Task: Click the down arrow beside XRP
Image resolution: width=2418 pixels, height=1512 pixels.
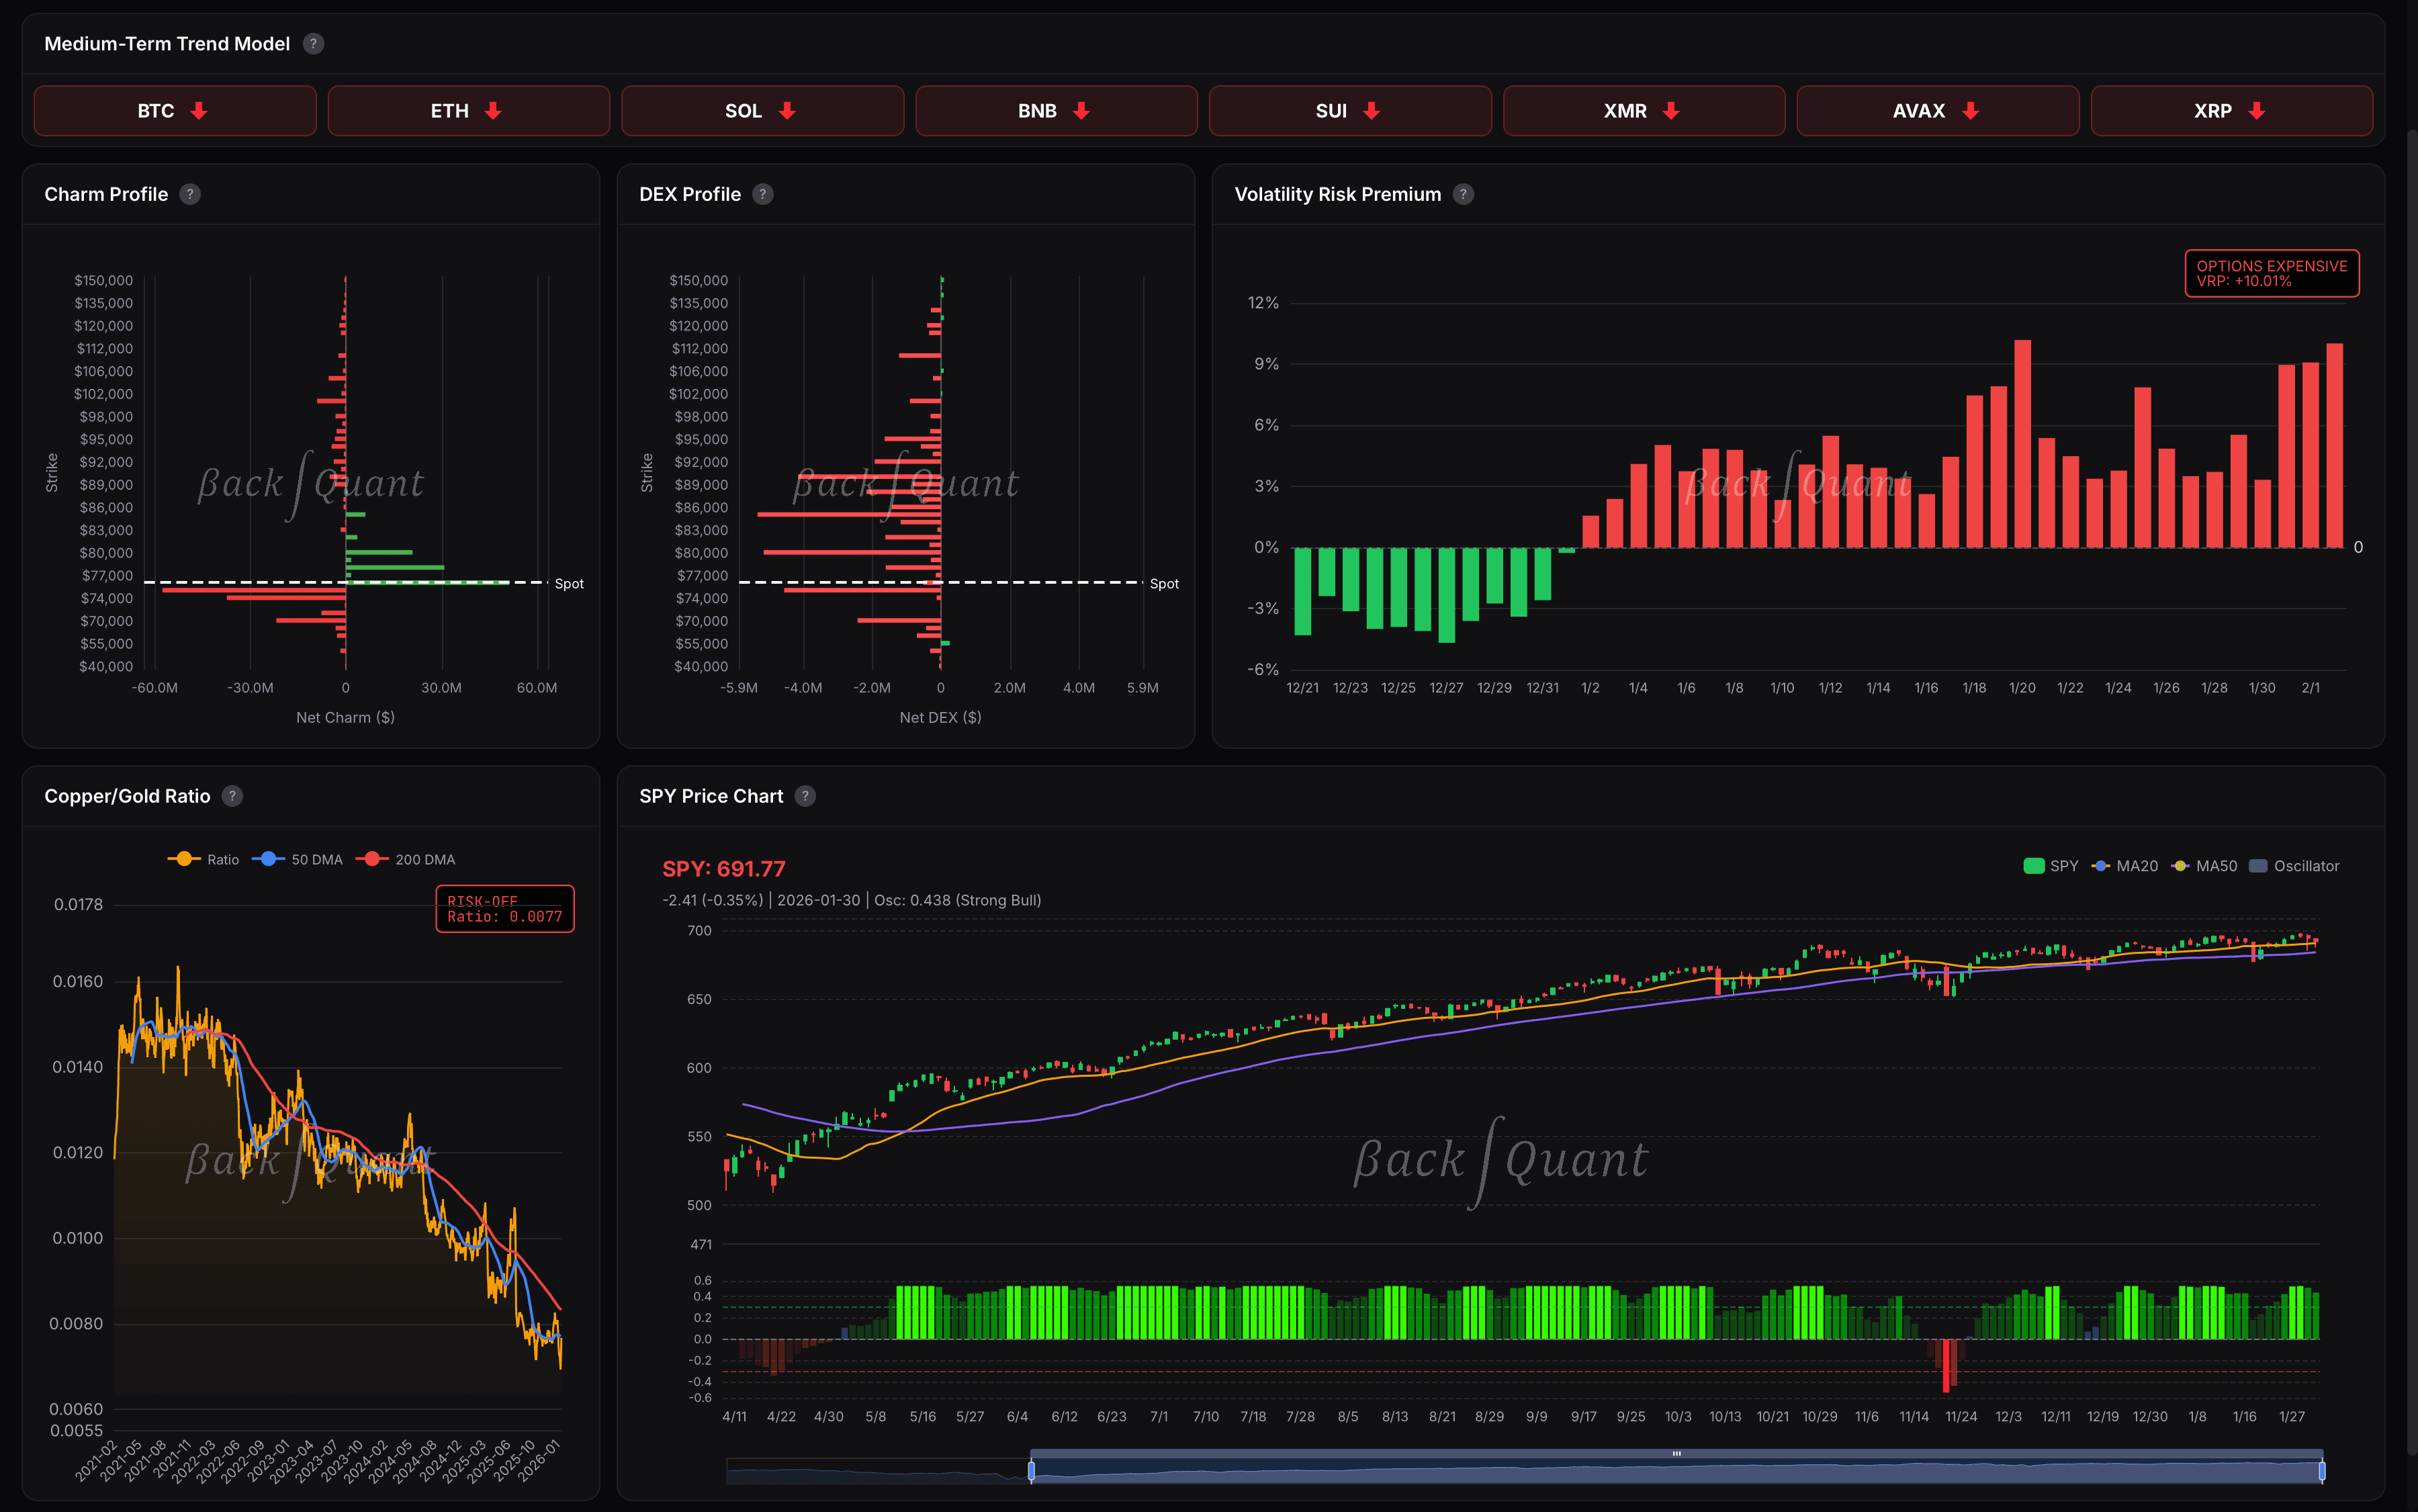Action: 2256,111
